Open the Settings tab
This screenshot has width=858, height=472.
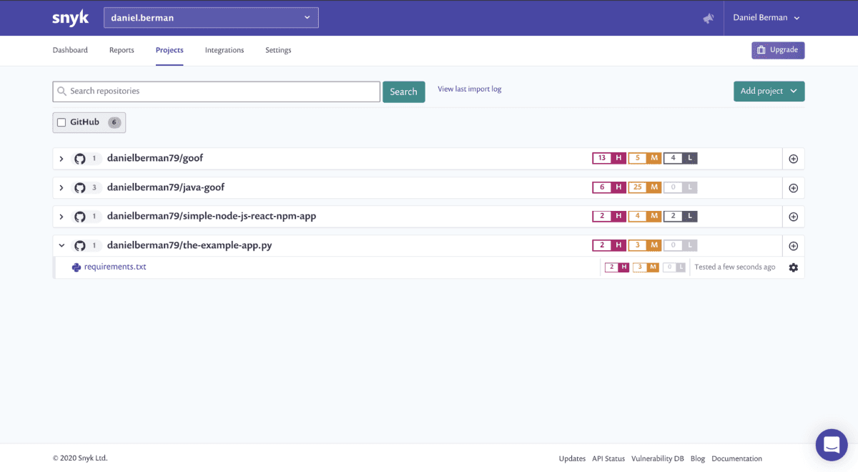(x=278, y=50)
